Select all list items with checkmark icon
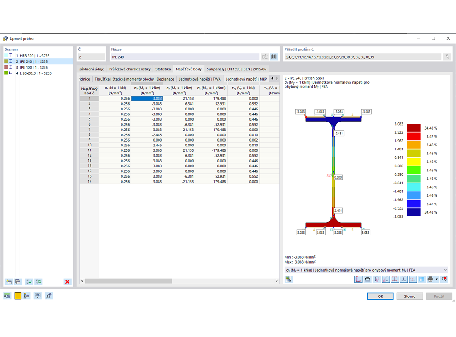The width and height of the screenshot is (456, 337). click(29, 281)
